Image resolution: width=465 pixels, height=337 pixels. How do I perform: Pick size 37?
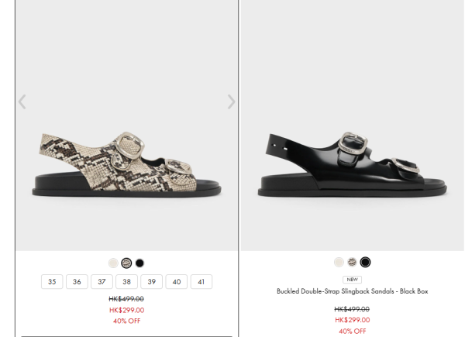tap(102, 282)
